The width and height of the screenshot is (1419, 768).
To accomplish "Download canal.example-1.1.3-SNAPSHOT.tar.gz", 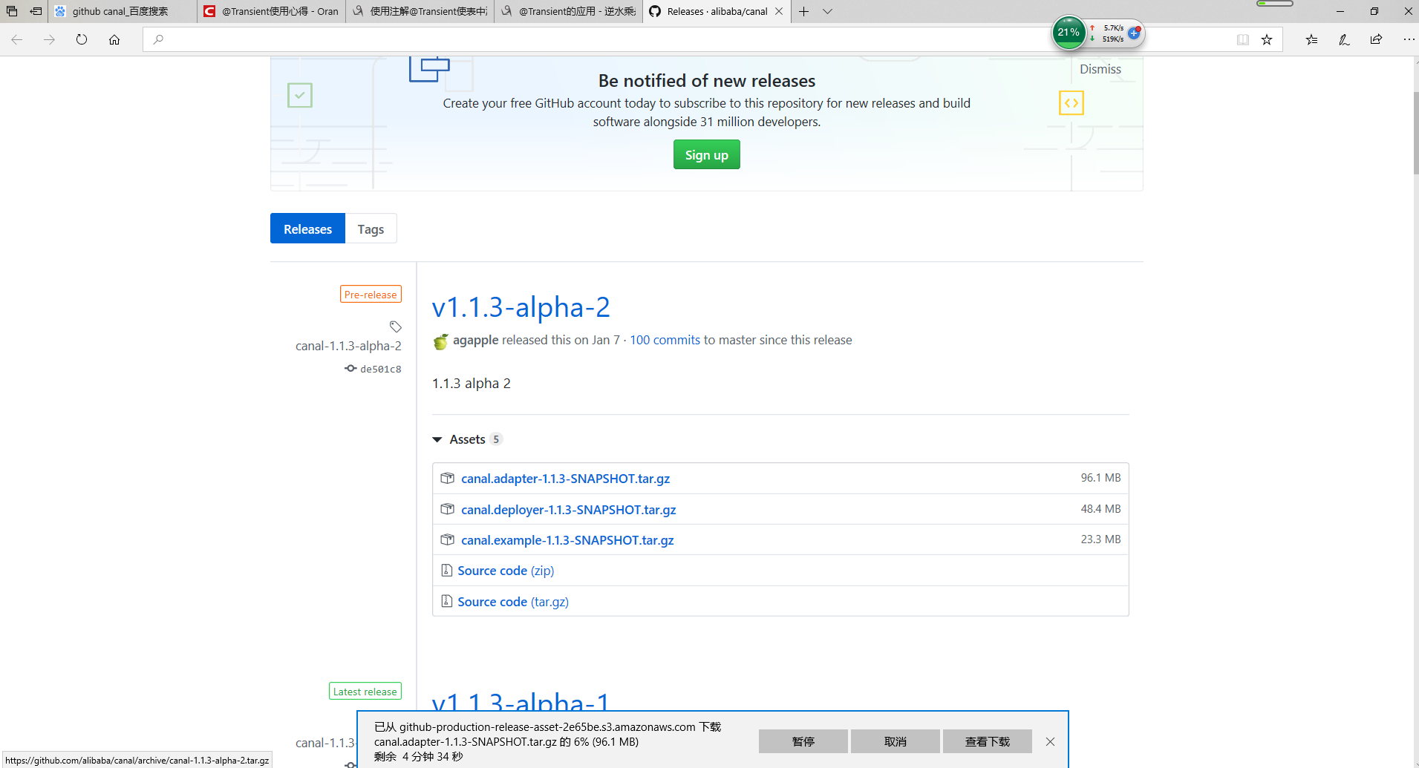I will 567,540.
